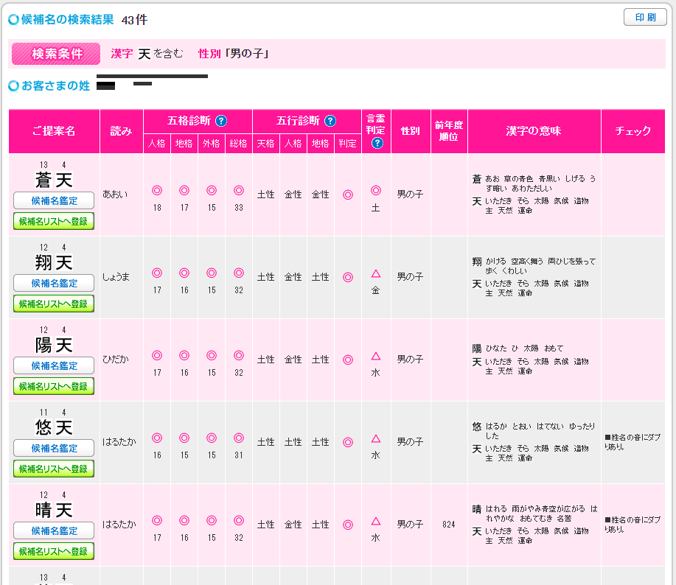
Task: Click the 候補名の検索結果 heading
Action: point(68,19)
